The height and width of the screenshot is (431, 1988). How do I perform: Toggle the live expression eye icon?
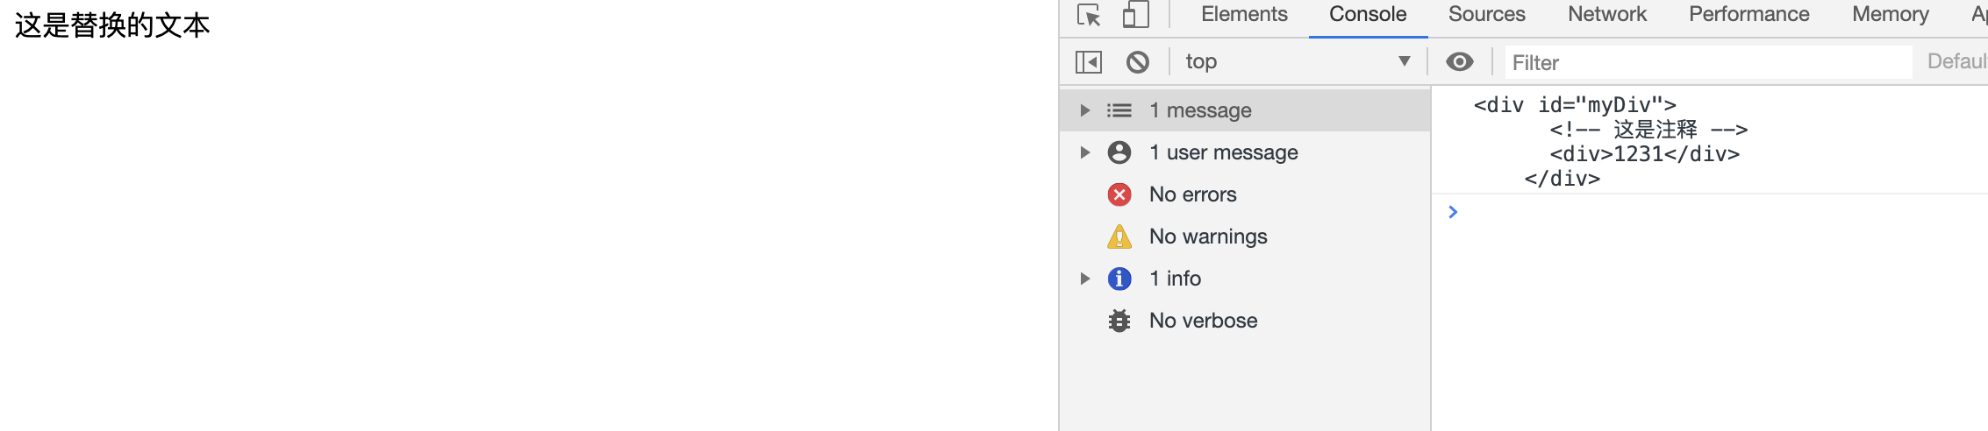click(x=1460, y=61)
